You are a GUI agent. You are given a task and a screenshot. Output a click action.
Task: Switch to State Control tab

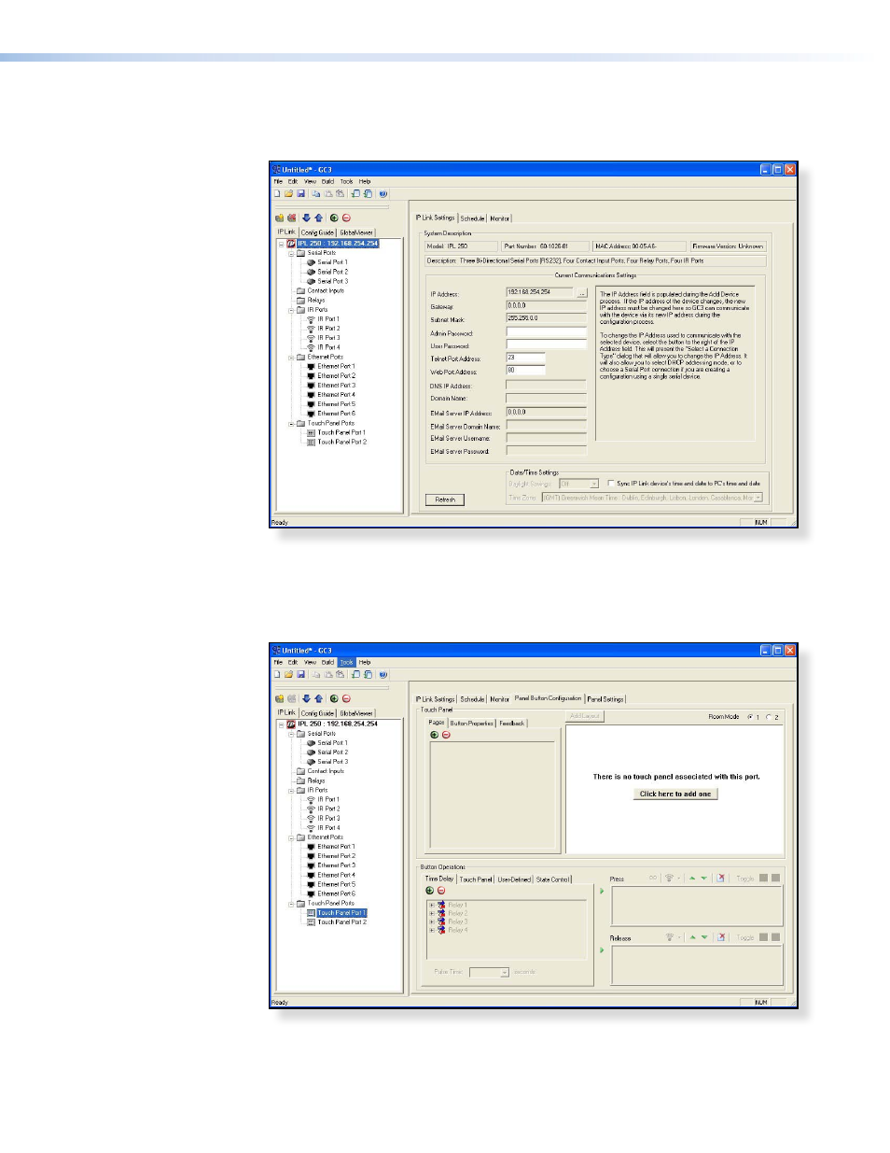point(552,879)
